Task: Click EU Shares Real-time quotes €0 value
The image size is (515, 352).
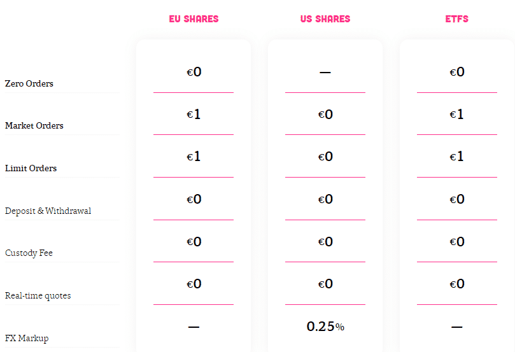Action: point(194,284)
